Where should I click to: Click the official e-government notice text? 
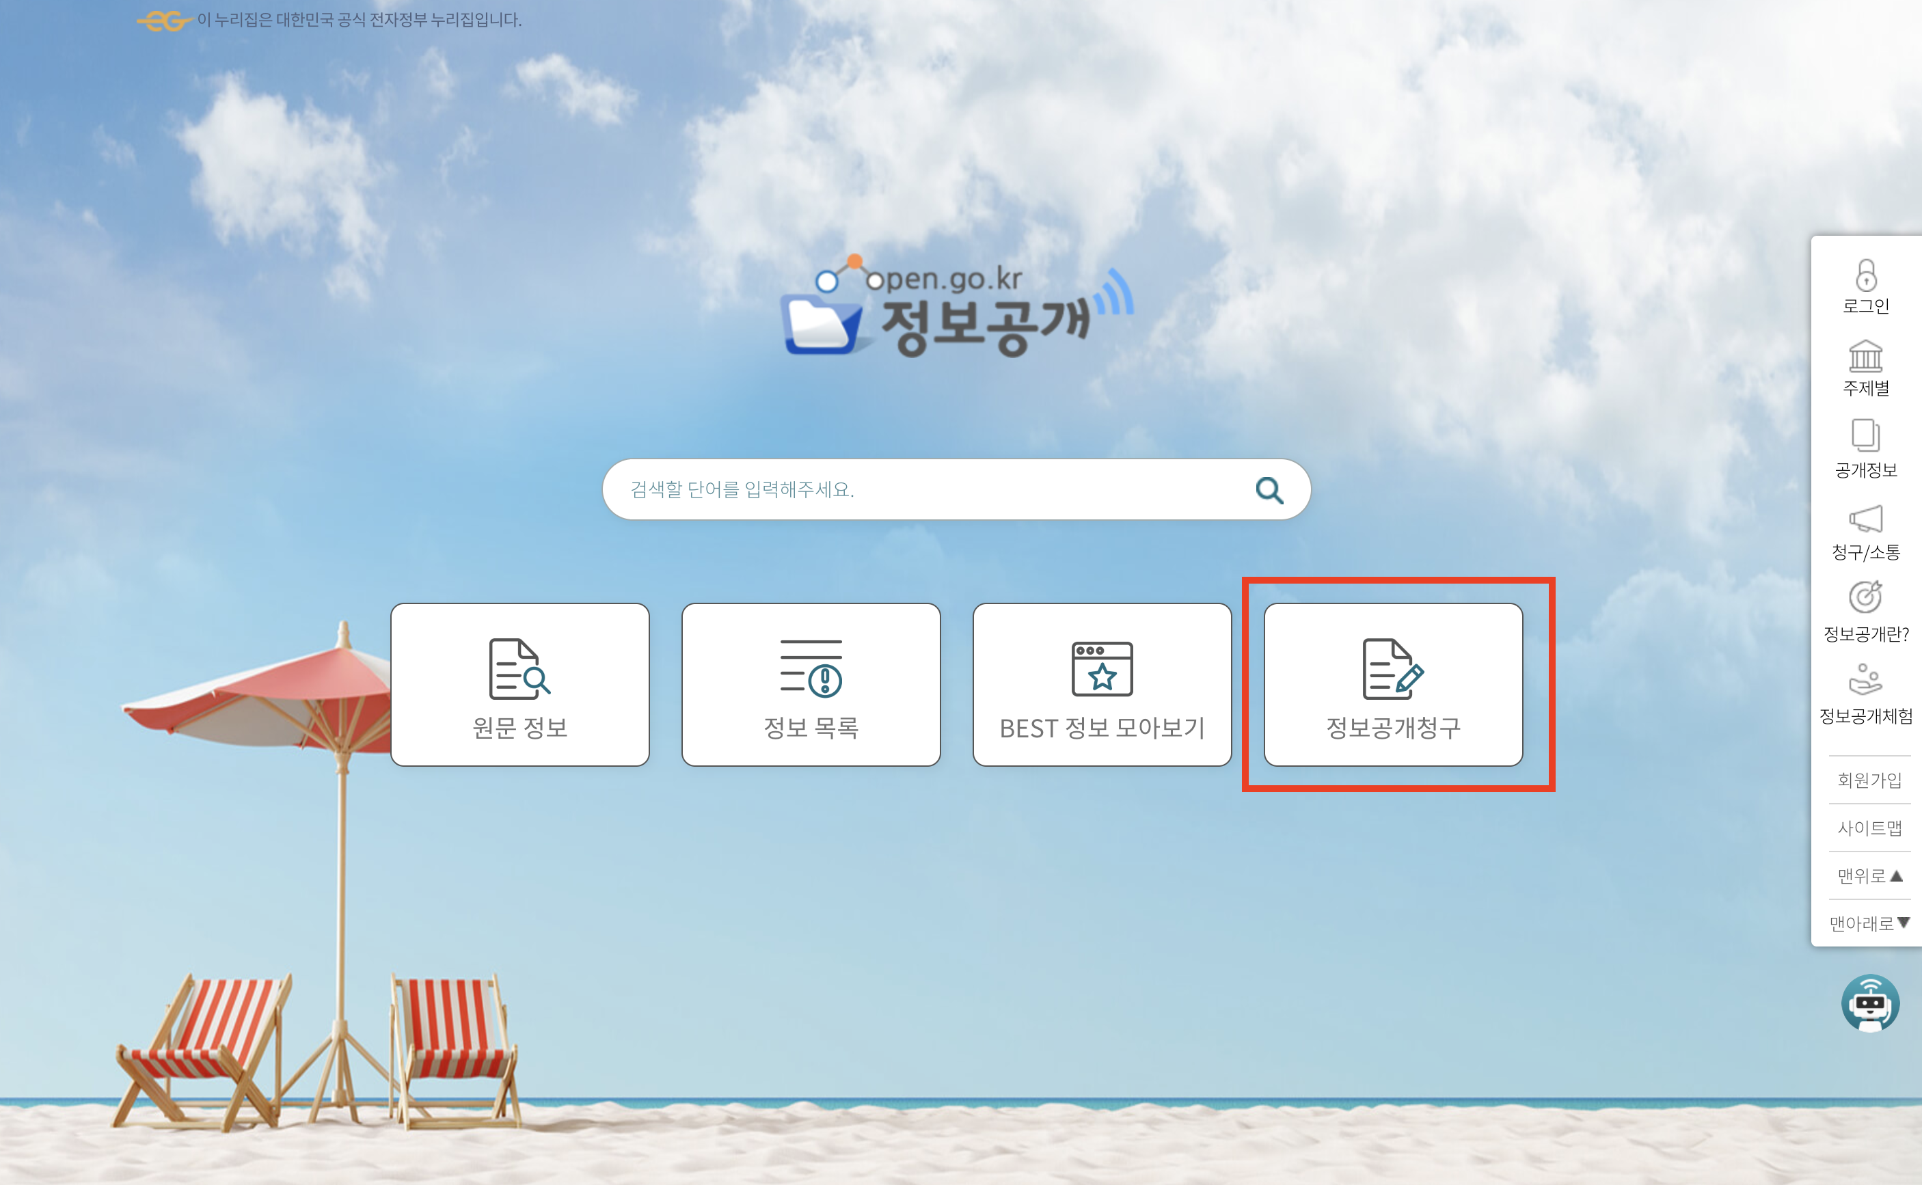click(359, 21)
